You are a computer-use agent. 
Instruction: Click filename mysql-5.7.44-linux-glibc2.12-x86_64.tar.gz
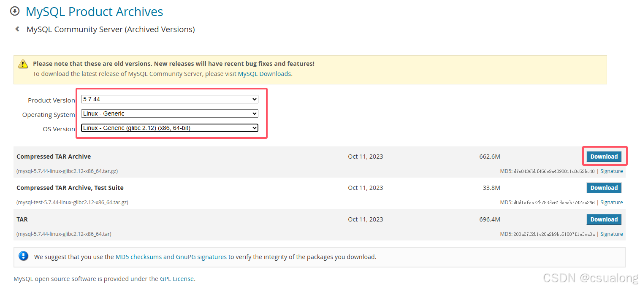[x=67, y=171]
